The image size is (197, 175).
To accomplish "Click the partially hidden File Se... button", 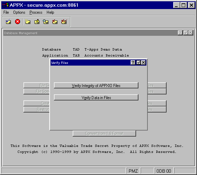I will tap(37, 85).
